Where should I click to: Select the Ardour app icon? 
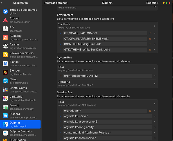5,20
